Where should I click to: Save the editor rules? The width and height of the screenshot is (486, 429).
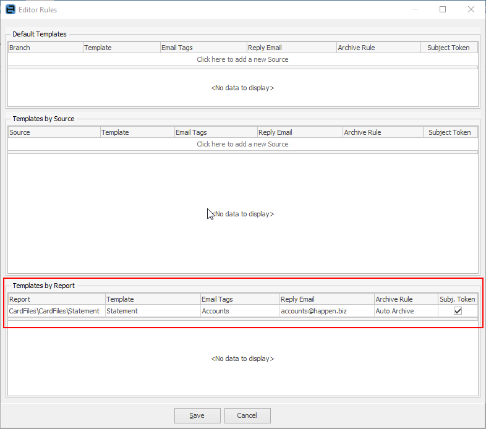[x=197, y=415]
